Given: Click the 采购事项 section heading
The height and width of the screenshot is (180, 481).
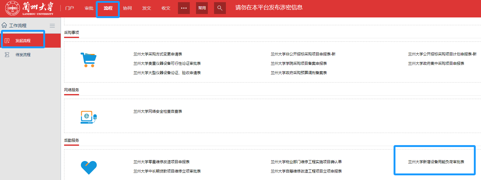Looking at the screenshot, I should pos(72,32).
